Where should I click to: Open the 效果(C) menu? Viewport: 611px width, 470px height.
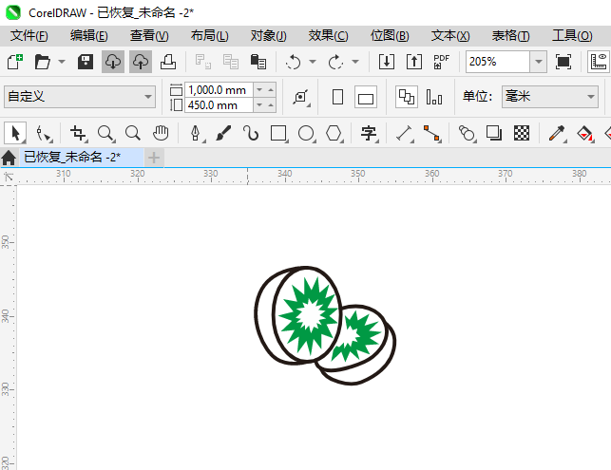click(328, 35)
